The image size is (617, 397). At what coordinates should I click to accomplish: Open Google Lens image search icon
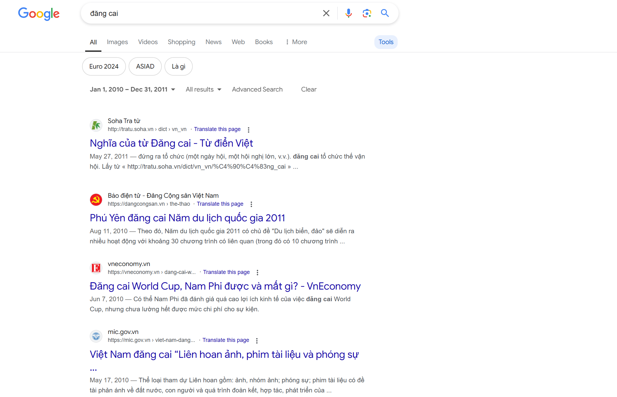[367, 13]
